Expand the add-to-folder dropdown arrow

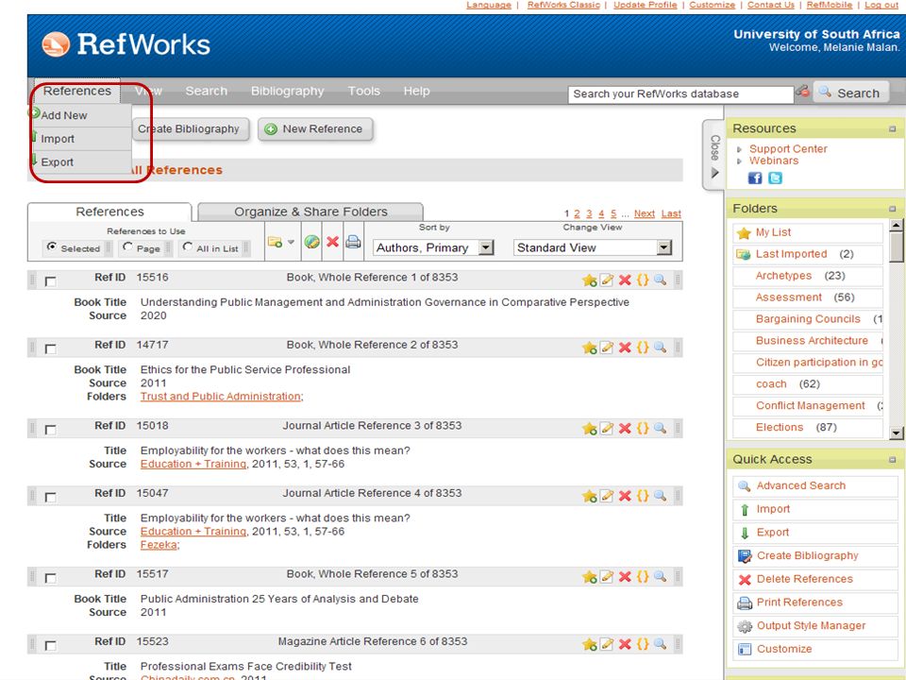tap(292, 243)
